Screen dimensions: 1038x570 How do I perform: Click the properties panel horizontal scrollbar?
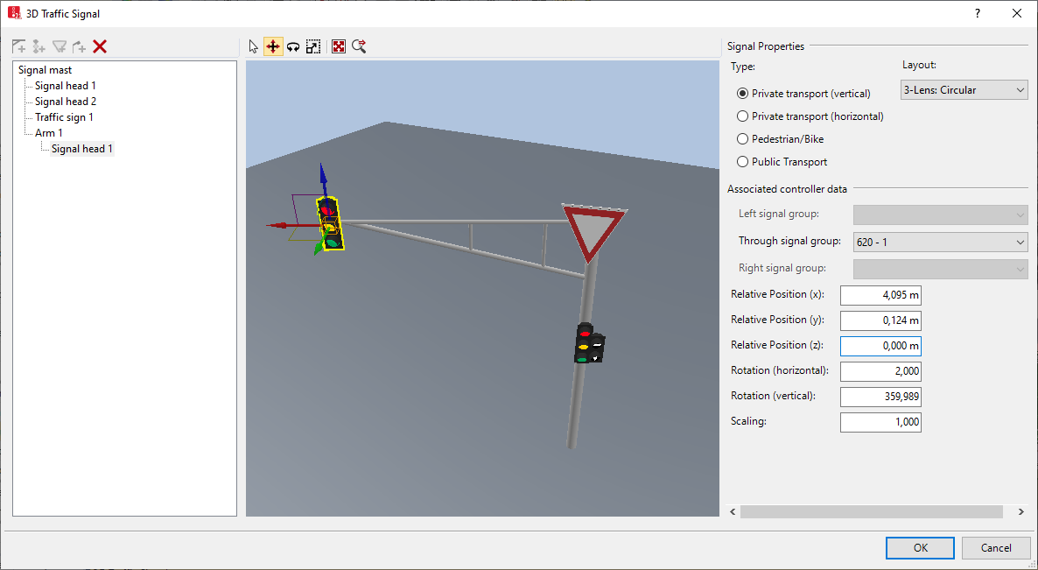(871, 511)
